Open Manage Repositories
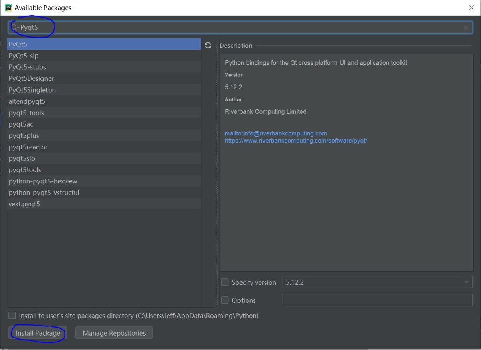The image size is (481, 350). 114,333
